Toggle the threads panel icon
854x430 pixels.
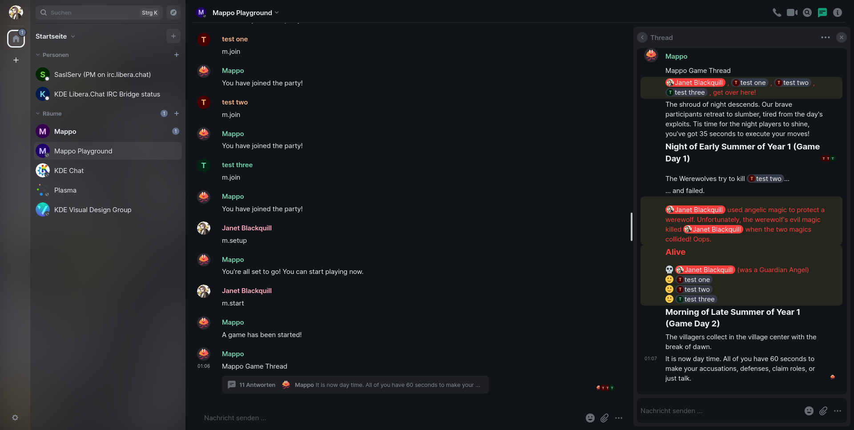pos(822,12)
